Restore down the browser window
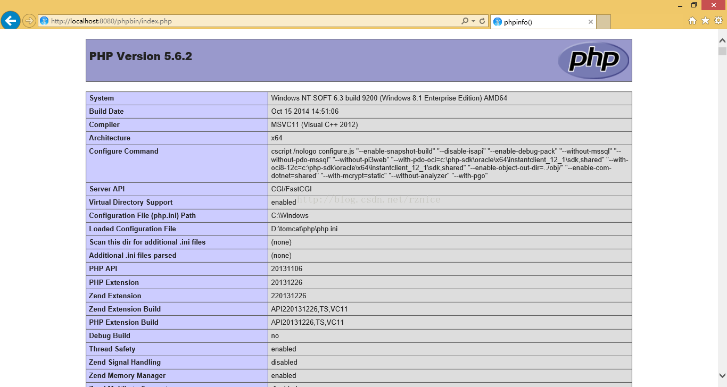Image resolution: width=727 pixels, height=387 pixels. tap(694, 5)
